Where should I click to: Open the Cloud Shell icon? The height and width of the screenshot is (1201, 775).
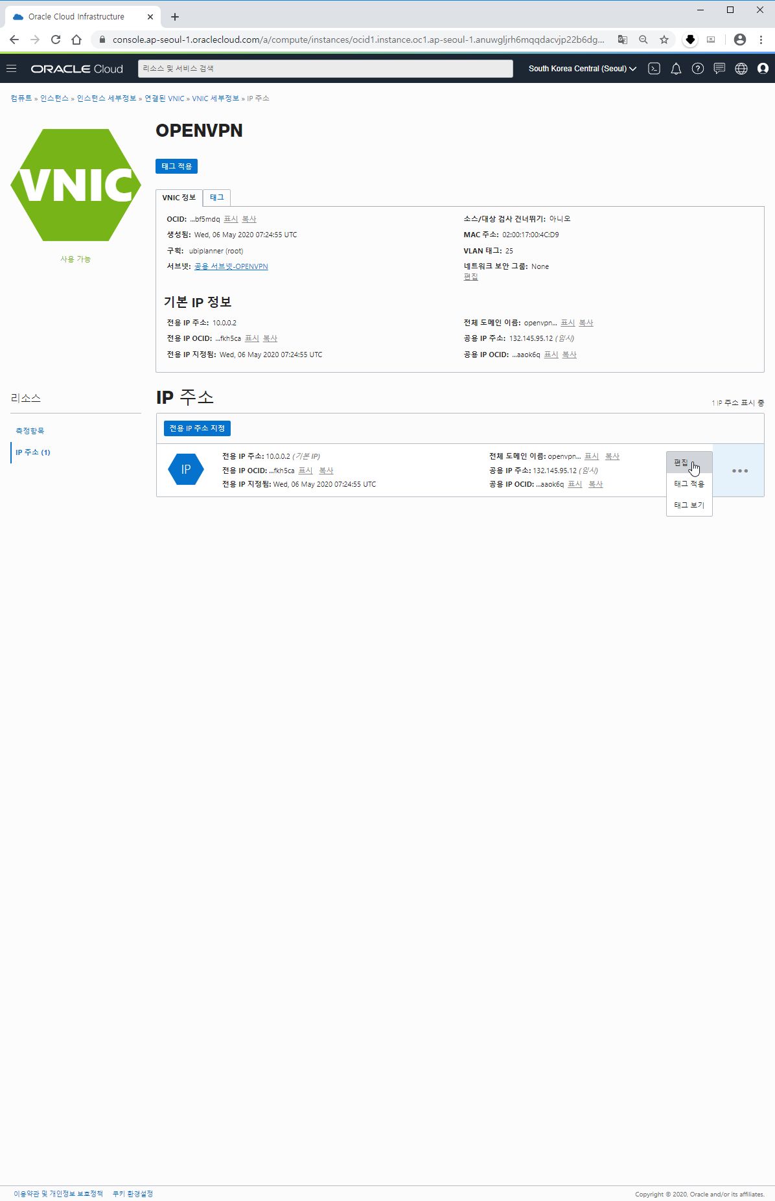[654, 68]
